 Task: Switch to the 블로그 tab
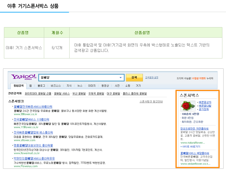click(x=41, y=86)
